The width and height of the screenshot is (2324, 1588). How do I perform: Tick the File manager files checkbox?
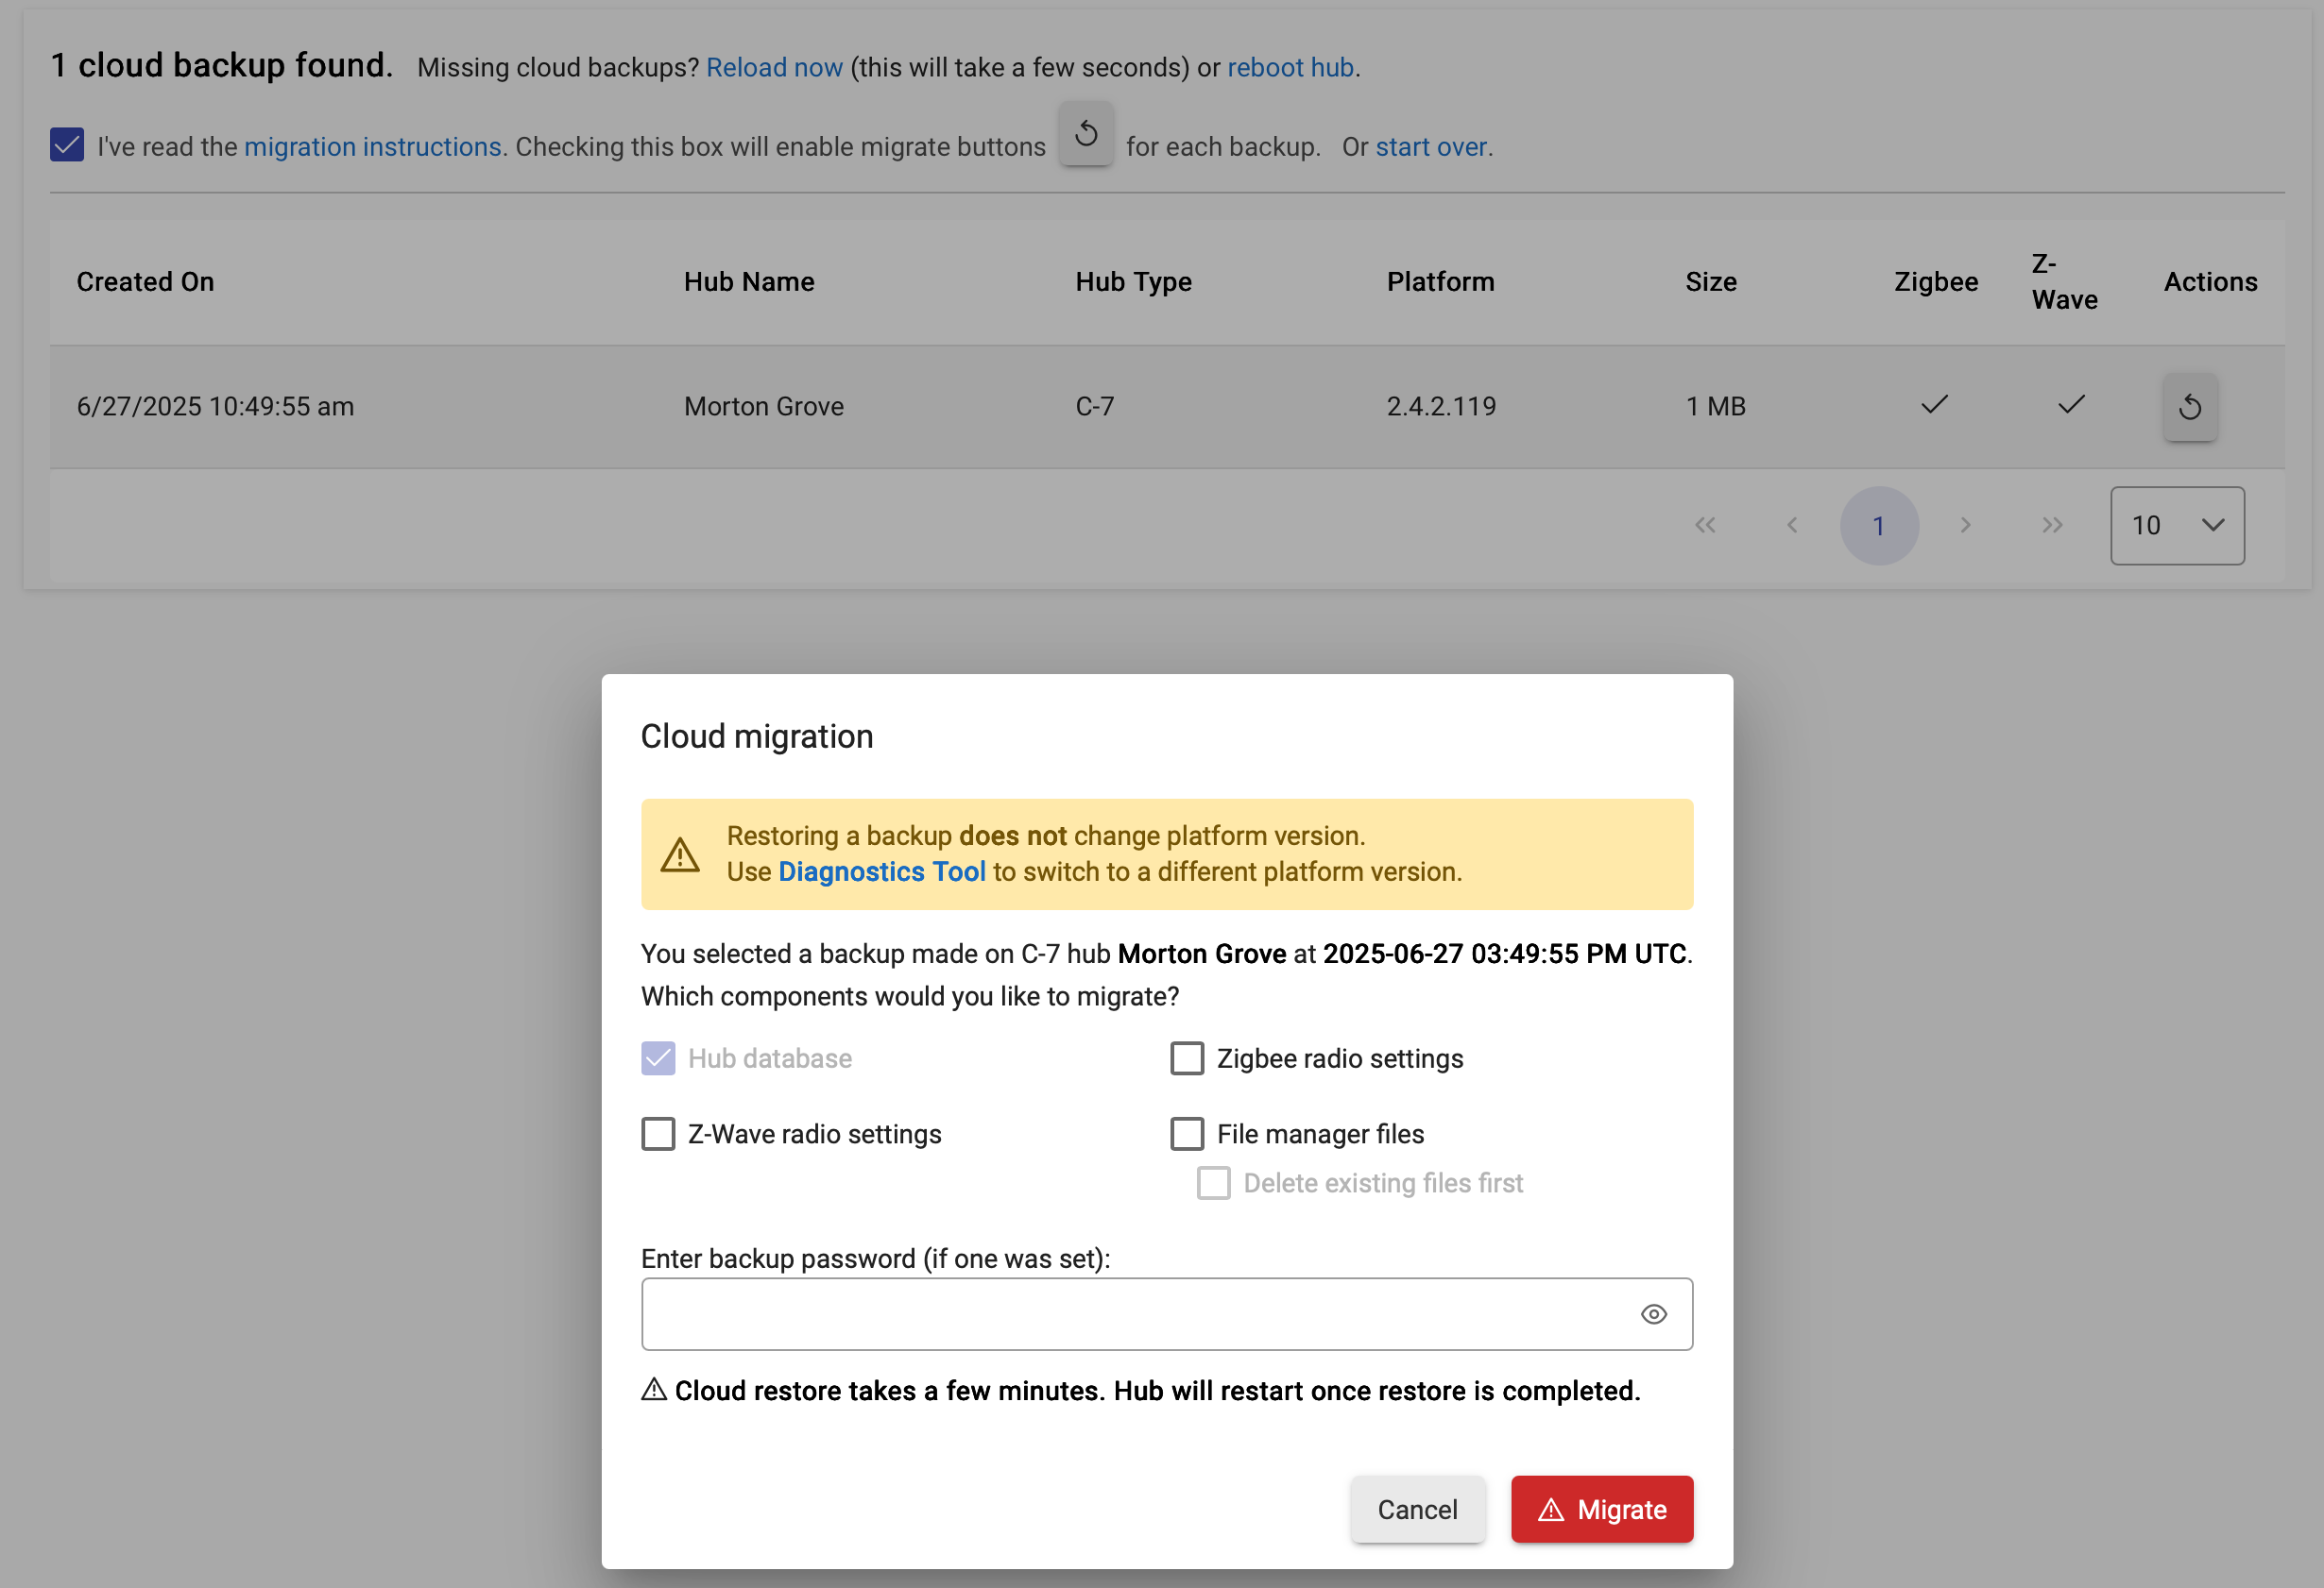pyautogui.click(x=1187, y=1134)
